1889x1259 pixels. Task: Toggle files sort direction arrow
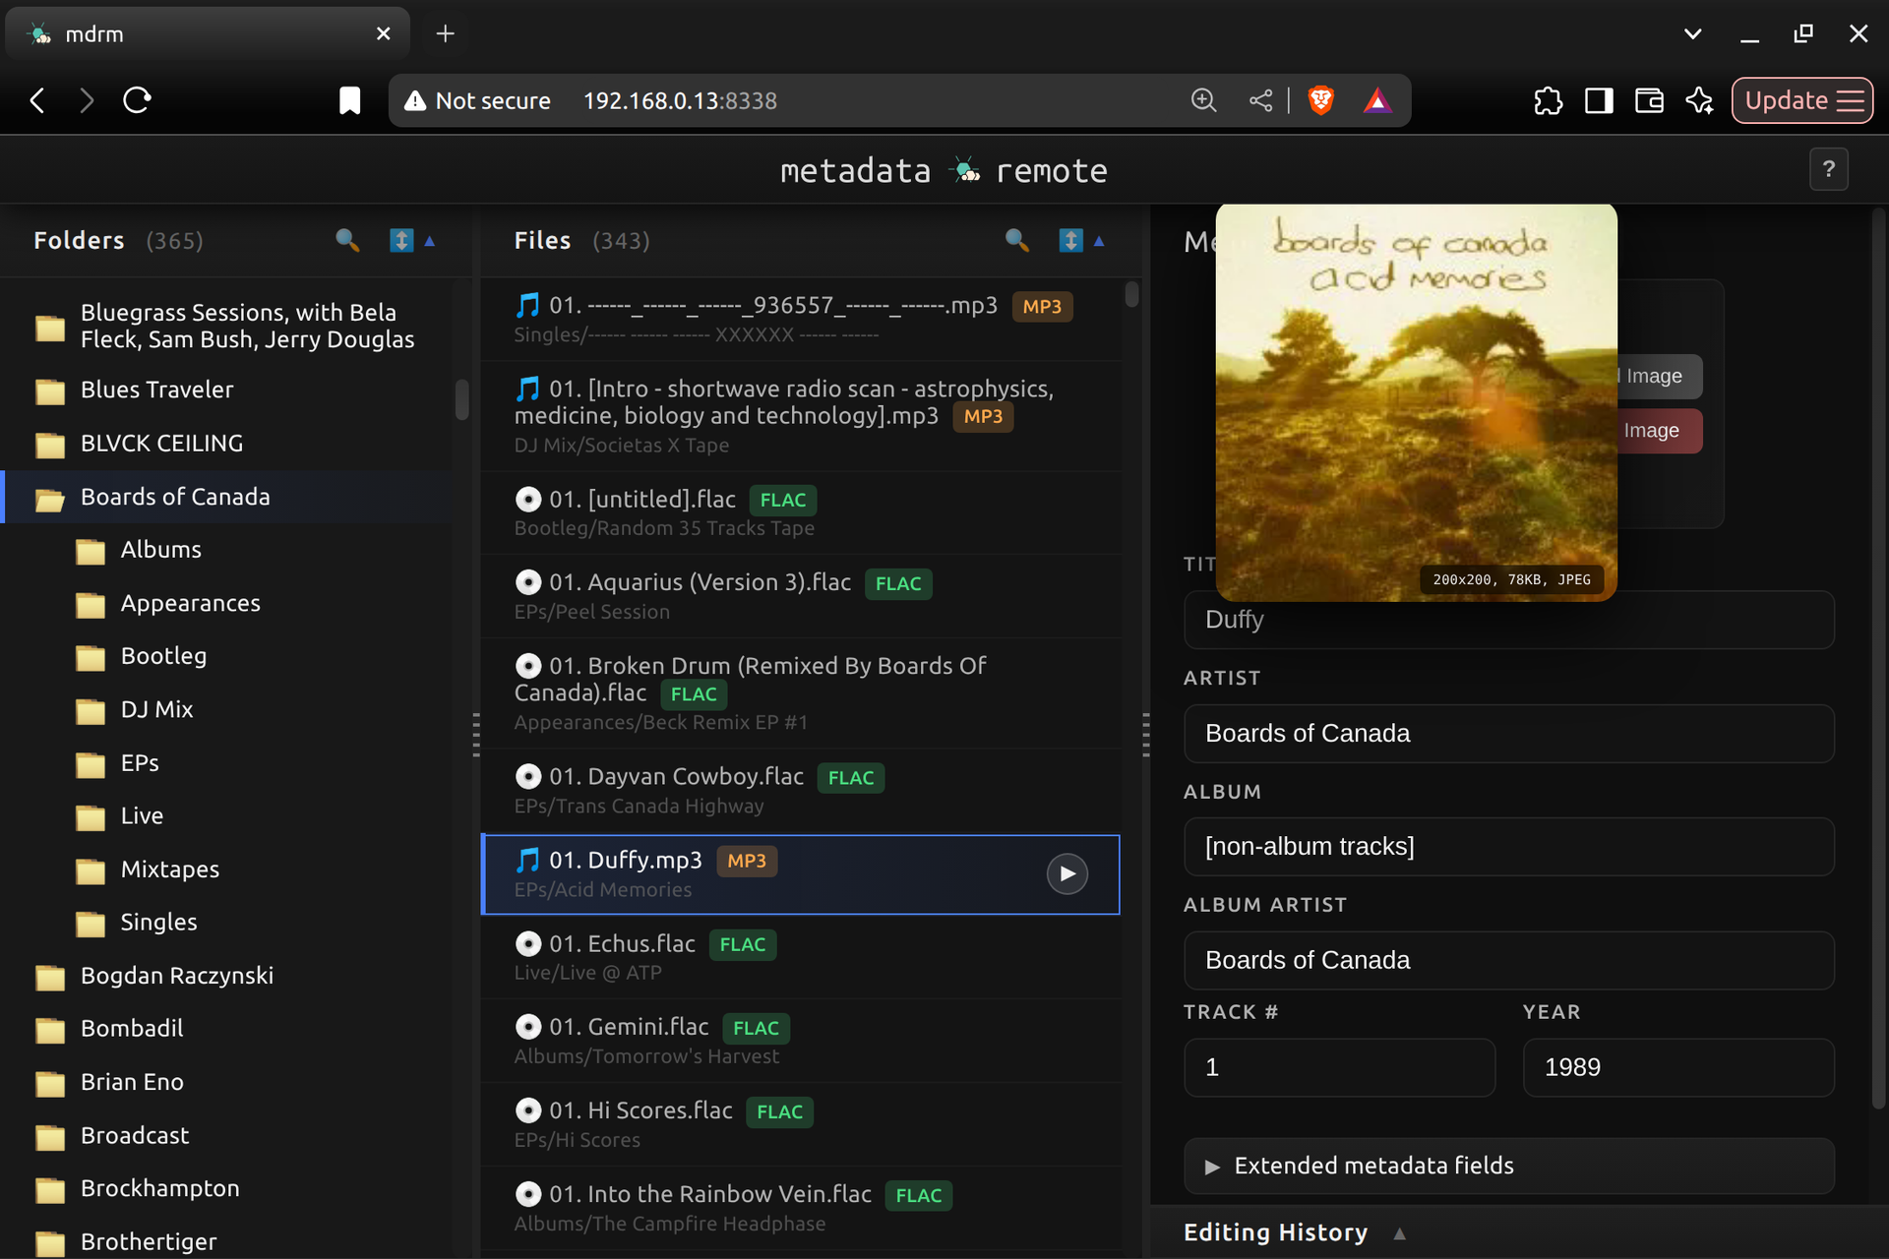point(1099,241)
